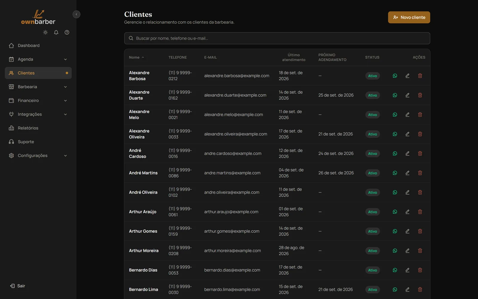The image size is (478, 299).
Task: Expand the Financeiro section
Action: [38, 100]
